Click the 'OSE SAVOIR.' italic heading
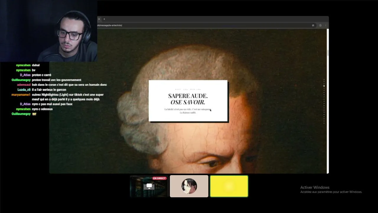 click(x=188, y=102)
